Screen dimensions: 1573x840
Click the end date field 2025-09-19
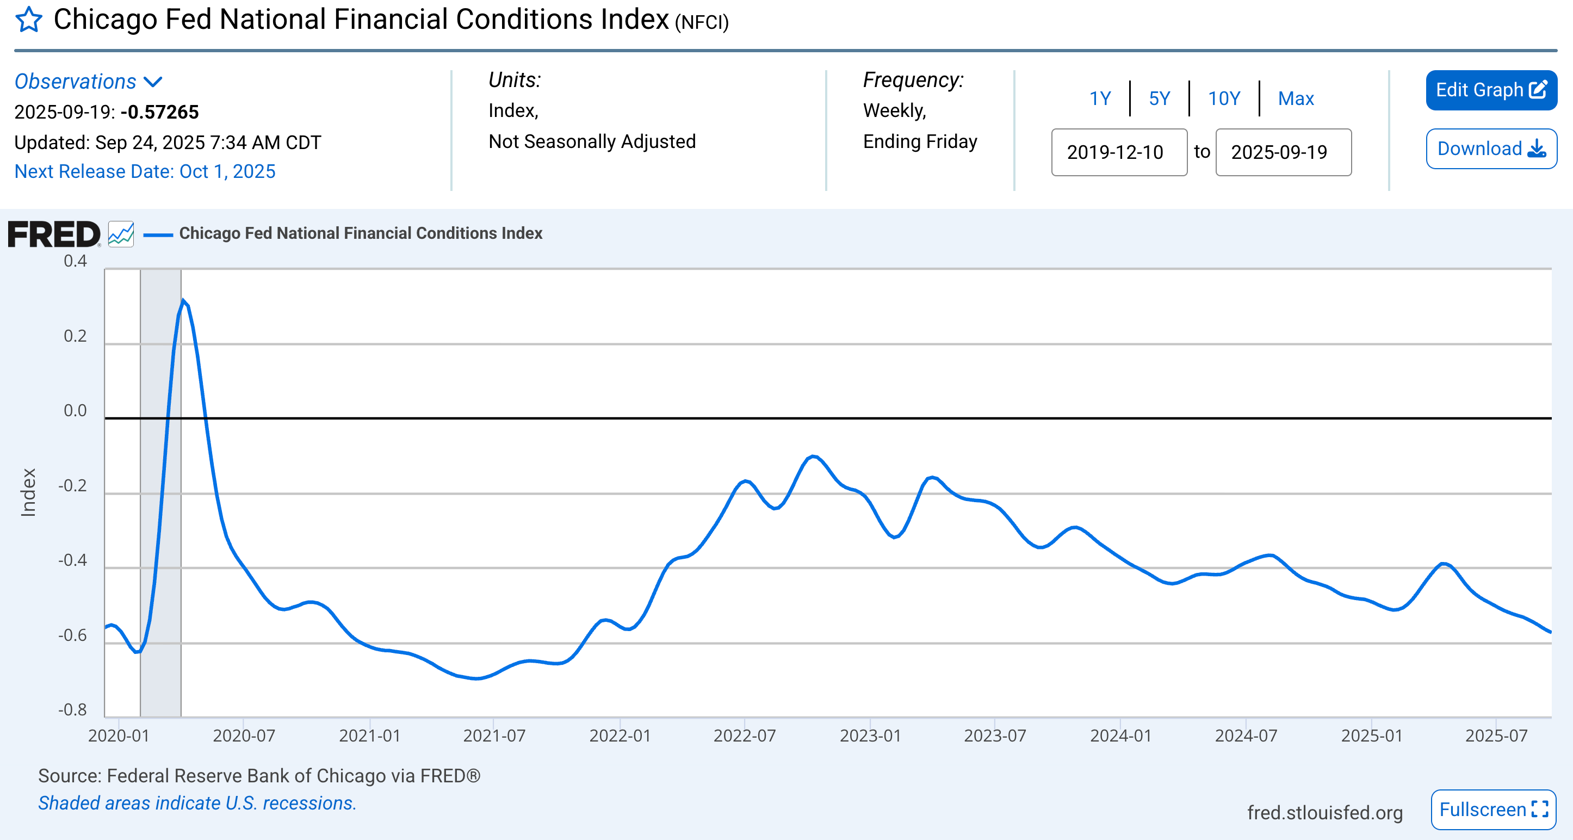(x=1283, y=152)
